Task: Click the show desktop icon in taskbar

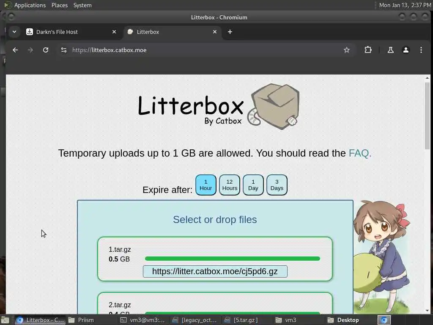Action: tap(5, 320)
